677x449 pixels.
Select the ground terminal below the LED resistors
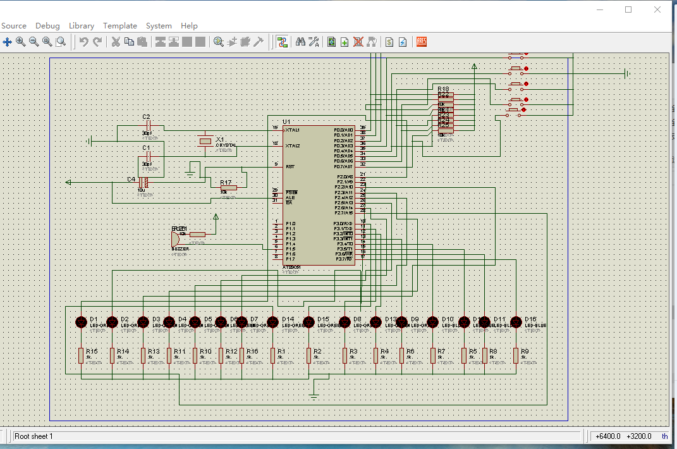pos(314,395)
